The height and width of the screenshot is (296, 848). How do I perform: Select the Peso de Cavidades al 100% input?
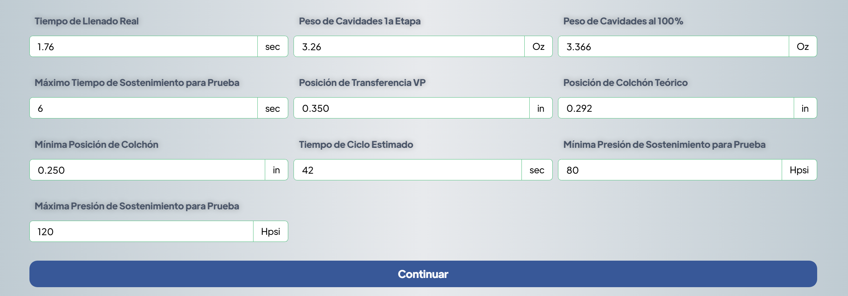point(673,46)
